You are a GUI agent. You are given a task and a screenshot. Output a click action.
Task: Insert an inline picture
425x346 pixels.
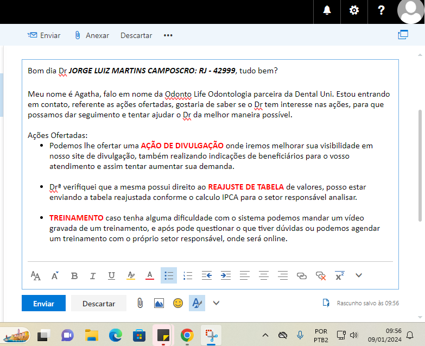(159, 303)
